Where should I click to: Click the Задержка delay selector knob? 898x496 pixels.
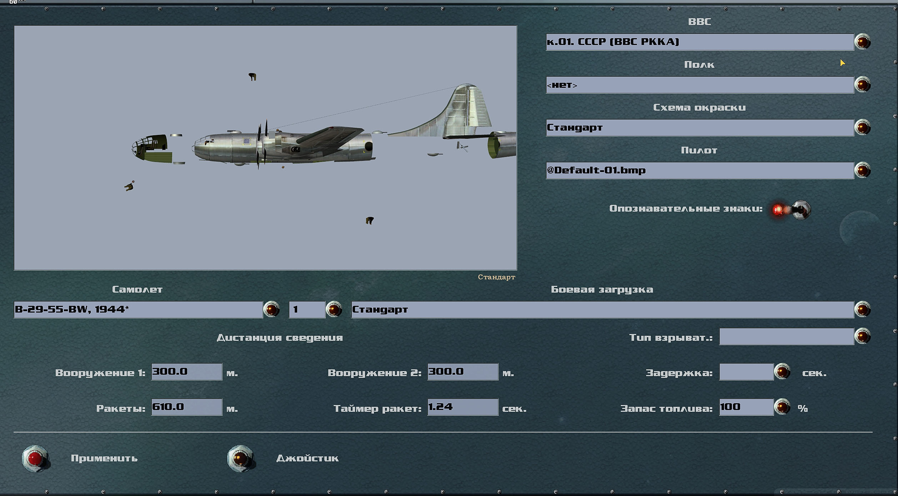tap(782, 372)
